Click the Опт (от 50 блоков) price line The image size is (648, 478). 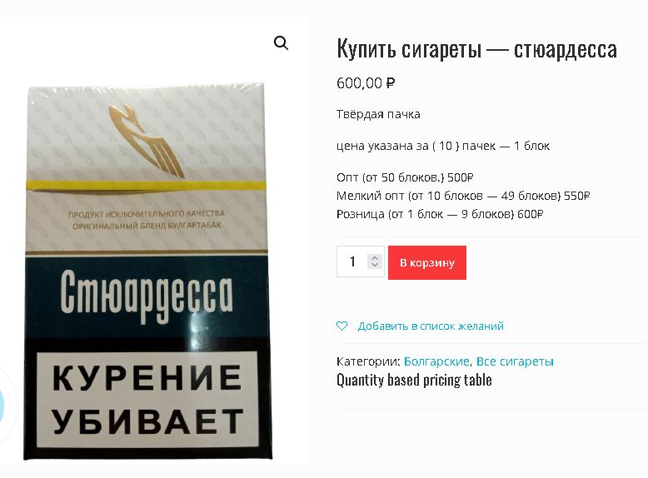pyautogui.click(x=405, y=177)
